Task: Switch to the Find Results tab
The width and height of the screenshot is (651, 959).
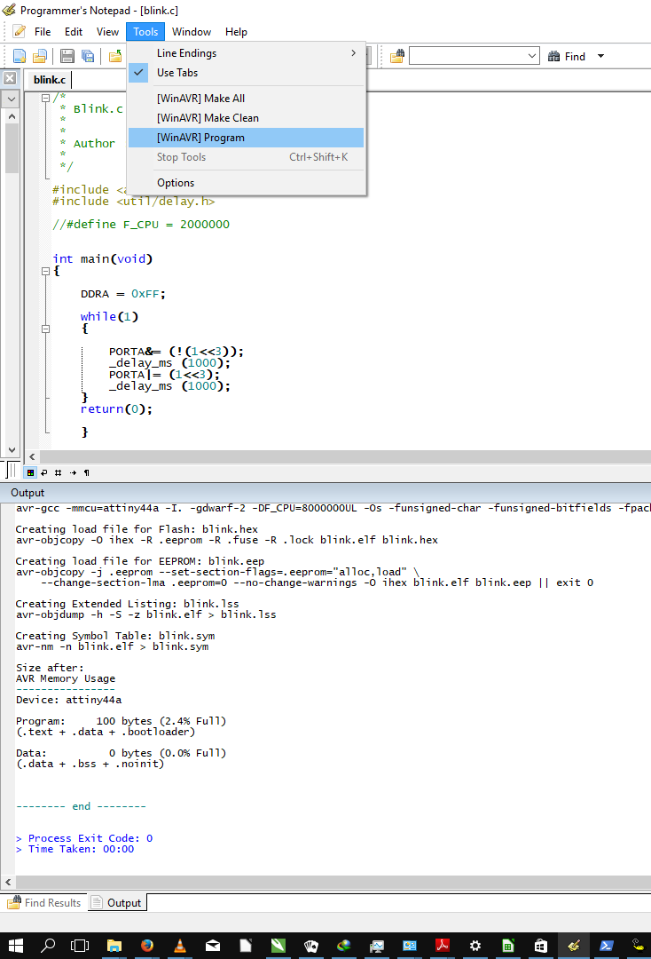Action: [44, 903]
